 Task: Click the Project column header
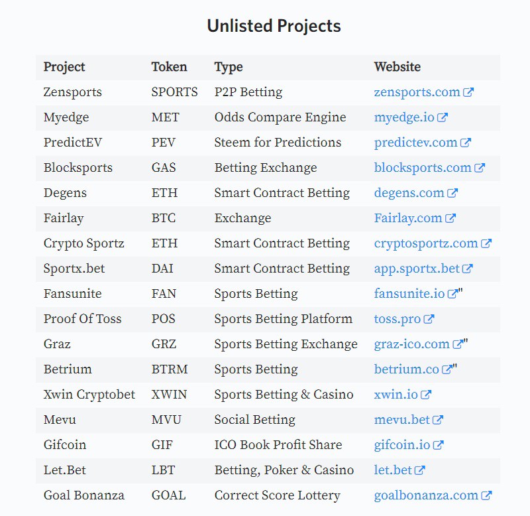tap(64, 68)
